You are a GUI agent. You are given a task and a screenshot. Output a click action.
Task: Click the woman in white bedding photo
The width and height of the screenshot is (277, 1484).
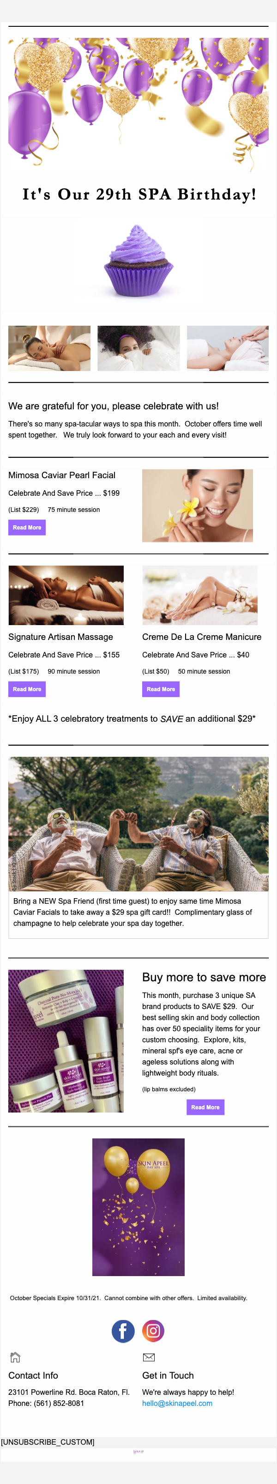(x=138, y=348)
